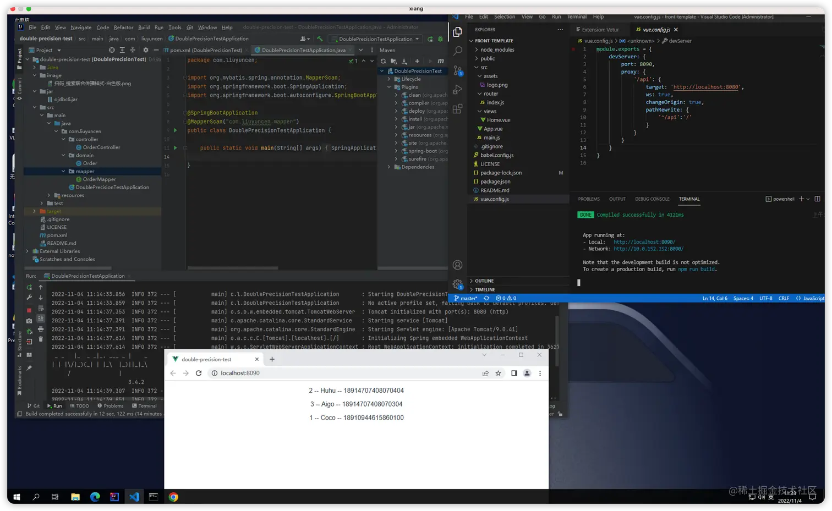This screenshot has height=511, width=832.
Task: Open Extensions view in VS Code
Action: pyautogui.click(x=457, y=108)
